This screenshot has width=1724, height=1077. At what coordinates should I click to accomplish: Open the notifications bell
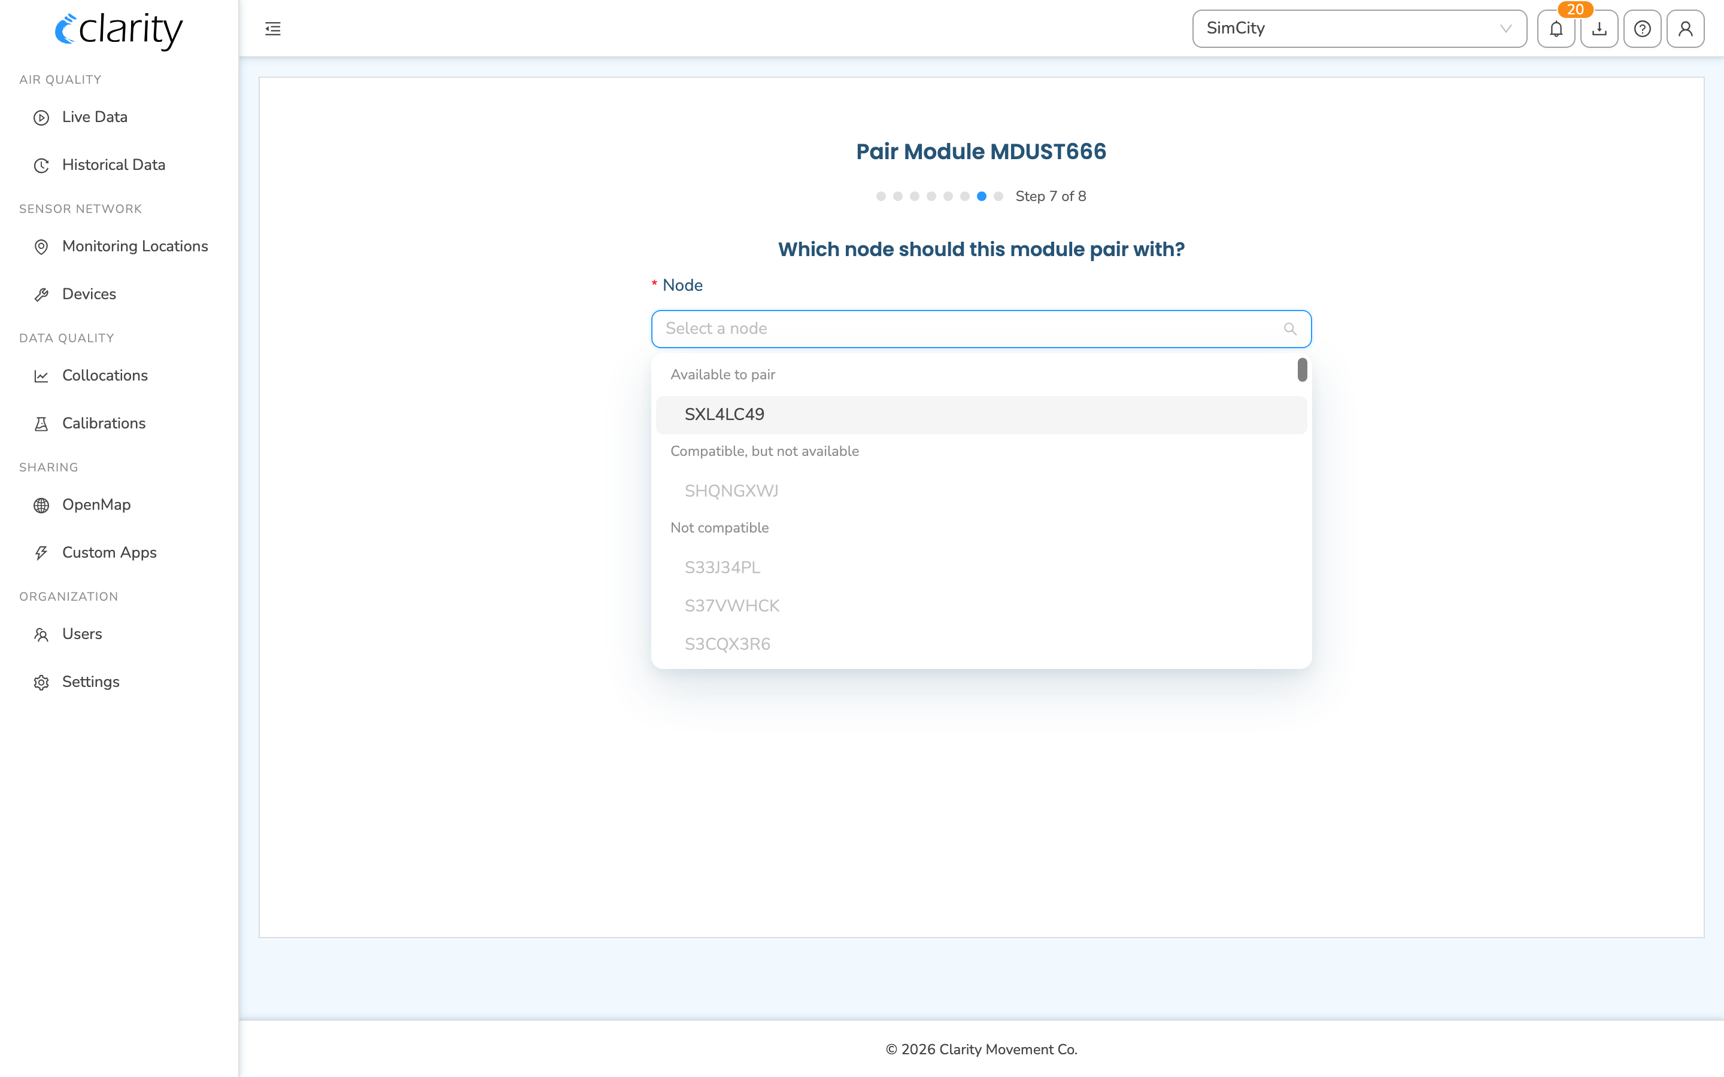pyautogui.click(x=1556, y=29)
